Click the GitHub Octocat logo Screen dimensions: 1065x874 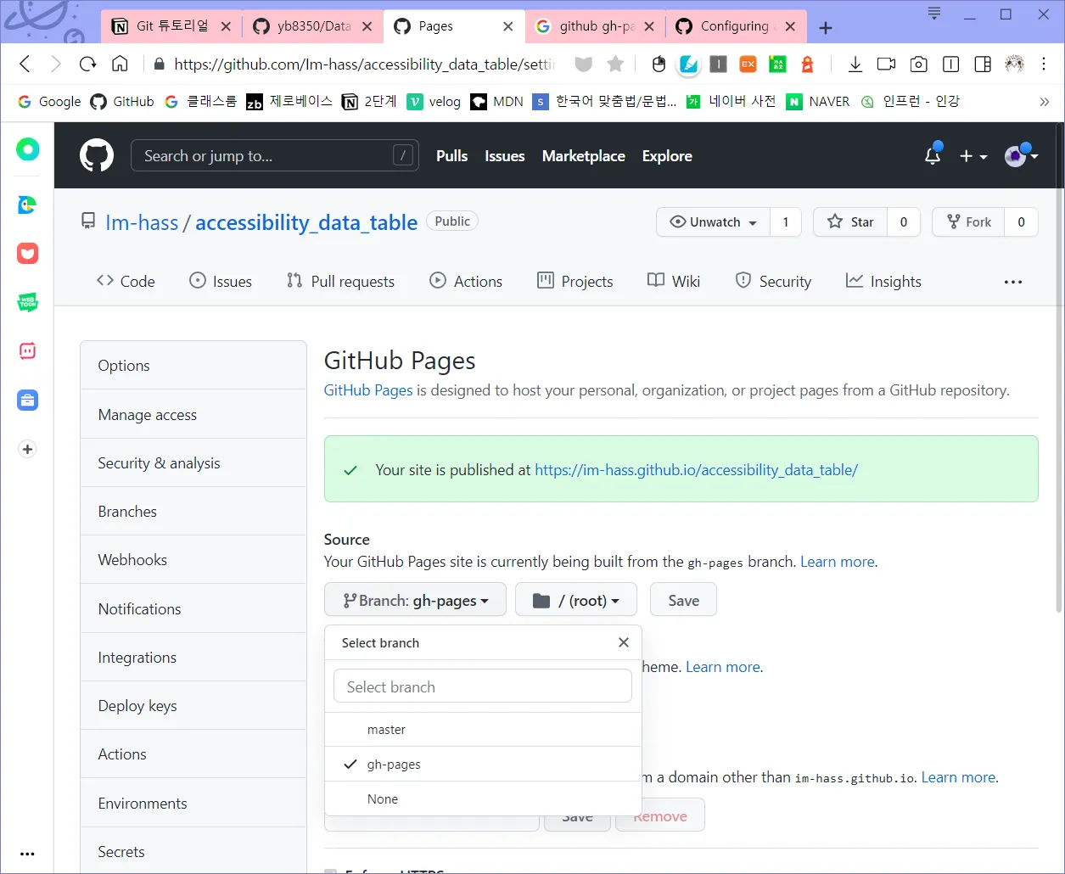pyautogui.click(x=97, y=156)
